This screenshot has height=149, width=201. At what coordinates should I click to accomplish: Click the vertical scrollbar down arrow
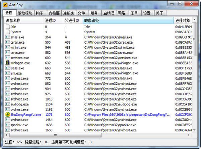click(x=194, y=130)
